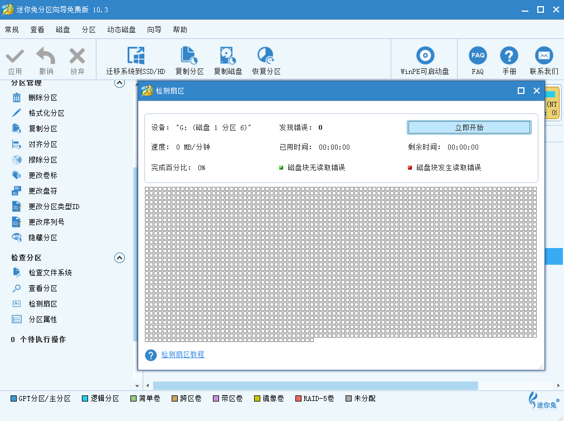
Task: Click the Start Now (立即开始) button
Action: coord(469,127)
